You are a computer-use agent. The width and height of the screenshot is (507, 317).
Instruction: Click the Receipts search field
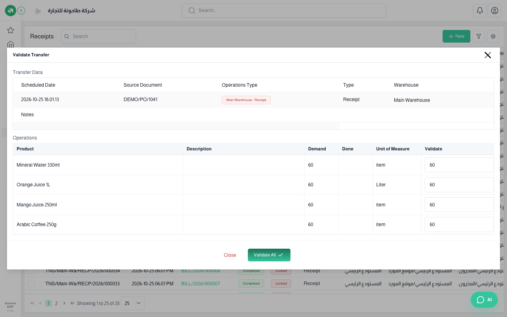point(98,36)
